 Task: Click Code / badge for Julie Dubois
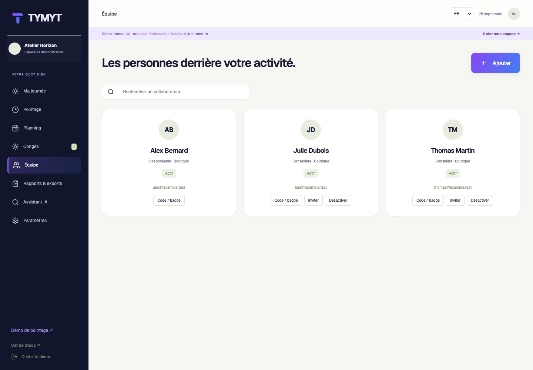click(x=286, y=200)
